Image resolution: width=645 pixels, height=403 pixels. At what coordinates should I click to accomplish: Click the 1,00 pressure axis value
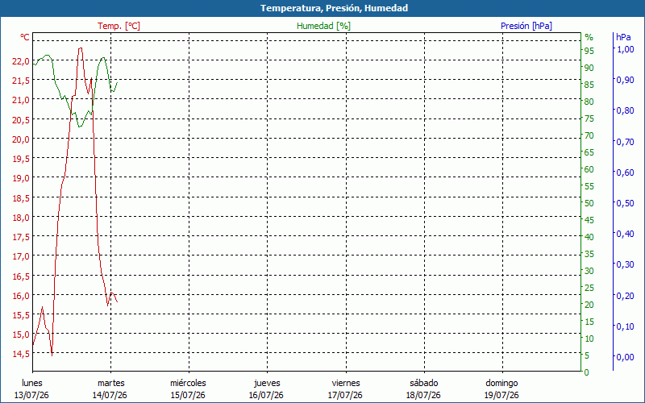click(626, 49)
